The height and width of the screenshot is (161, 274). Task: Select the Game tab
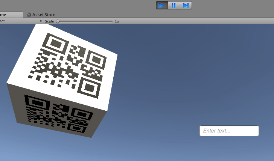[x=11, y=15]
